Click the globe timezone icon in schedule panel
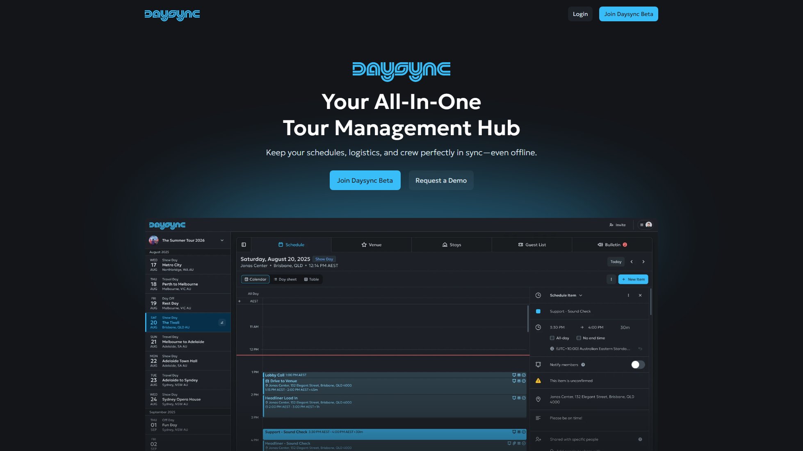The image size is (803, 451). (551, 349)
